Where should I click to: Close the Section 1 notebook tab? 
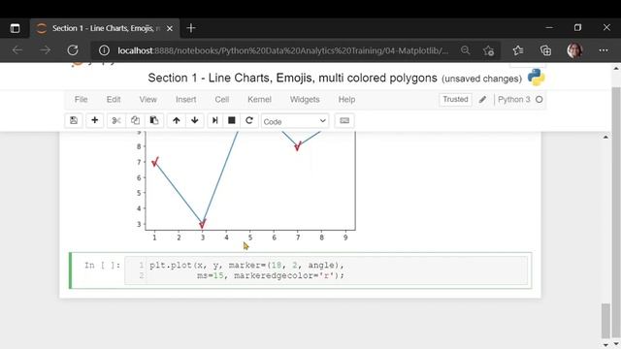click(x=170, y=28)
